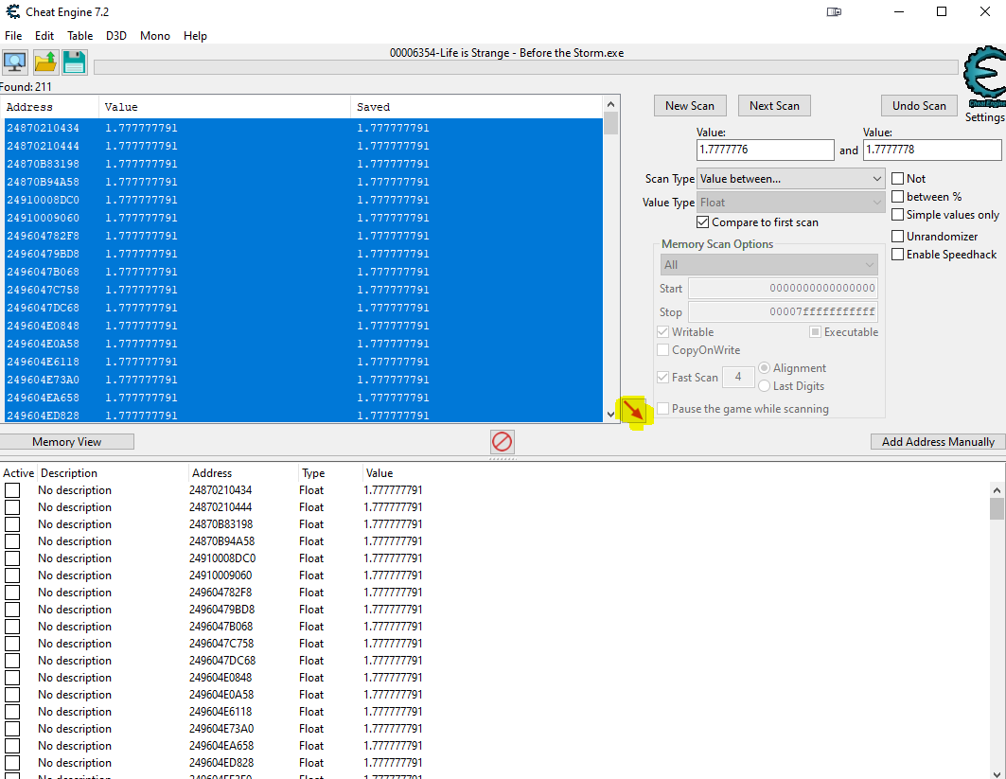Image resolution: width=1006 pixels, height=779 pixels.
Task: Activate checkbox for address 24870210434 entry
Action: (x=12, y=490)
